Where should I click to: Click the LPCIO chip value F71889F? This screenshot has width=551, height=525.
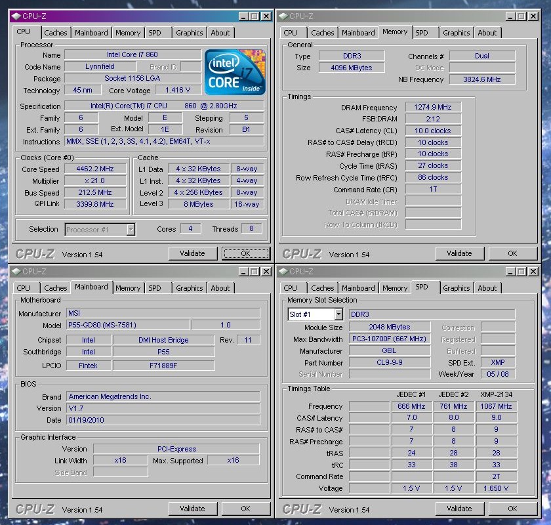tap(163, 366)
